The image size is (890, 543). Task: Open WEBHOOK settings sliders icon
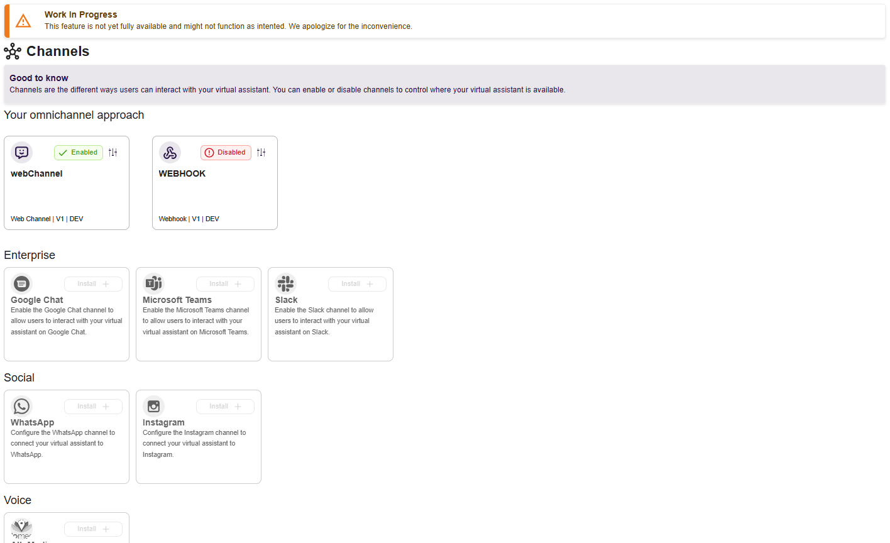click(261, 152)
